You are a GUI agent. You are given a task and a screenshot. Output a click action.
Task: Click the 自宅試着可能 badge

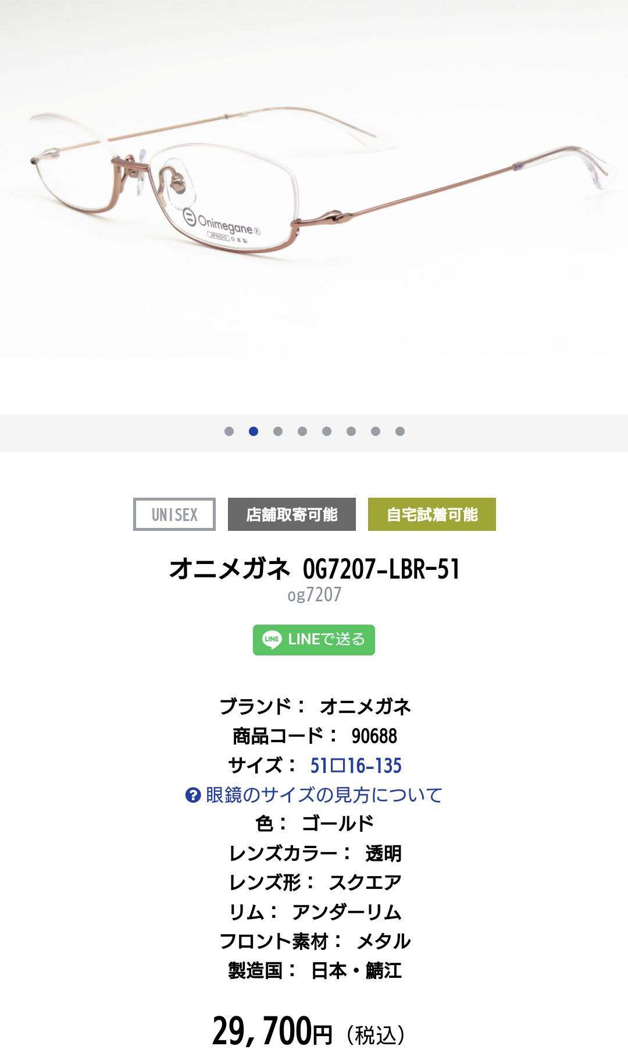click(x=432, y=515)
